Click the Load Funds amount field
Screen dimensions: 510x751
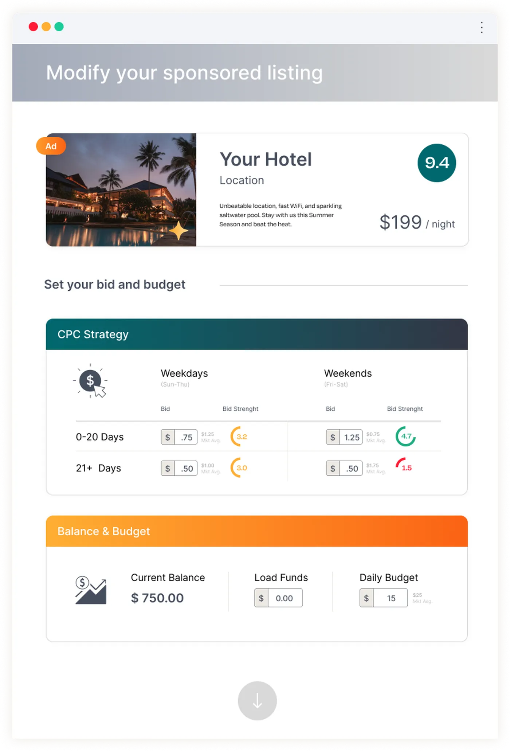tap(285, 598)
